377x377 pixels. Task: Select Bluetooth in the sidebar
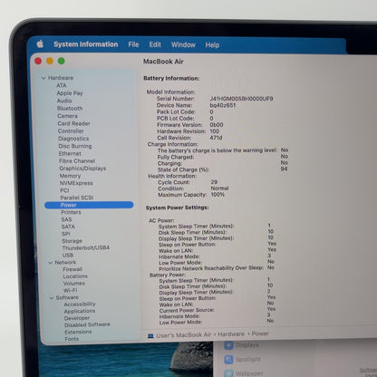pos(70,108)
